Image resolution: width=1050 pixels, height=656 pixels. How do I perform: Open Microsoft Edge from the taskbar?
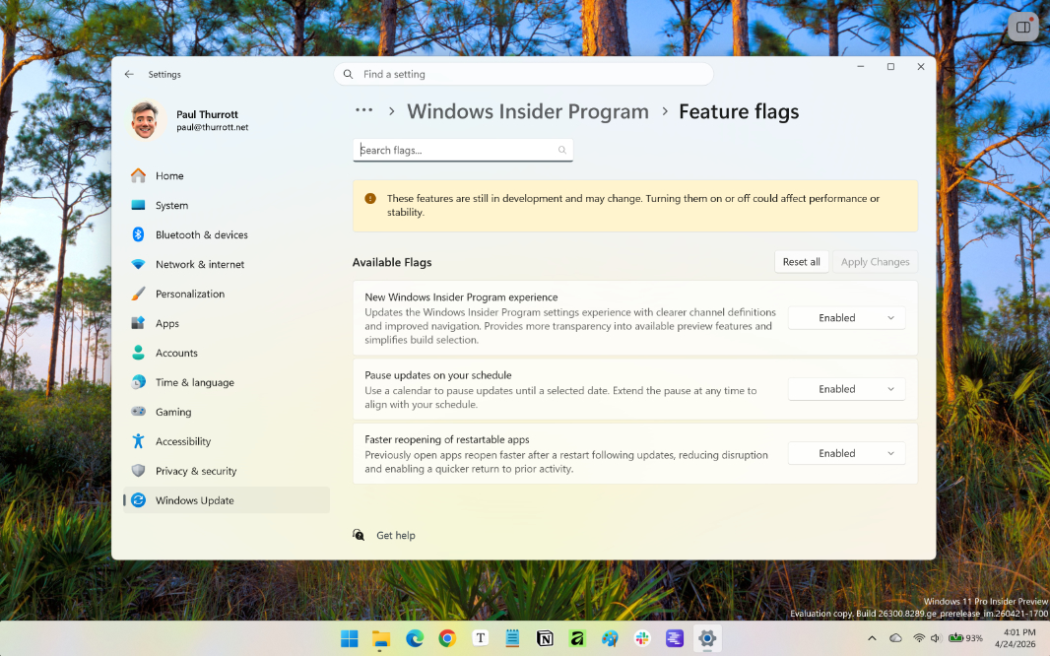[x=414, y=638]
